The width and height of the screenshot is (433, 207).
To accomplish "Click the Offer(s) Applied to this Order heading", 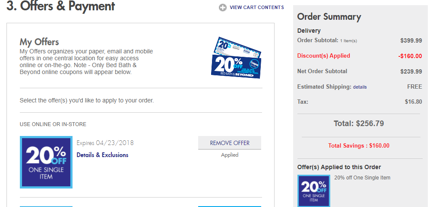I will point(339,167).
